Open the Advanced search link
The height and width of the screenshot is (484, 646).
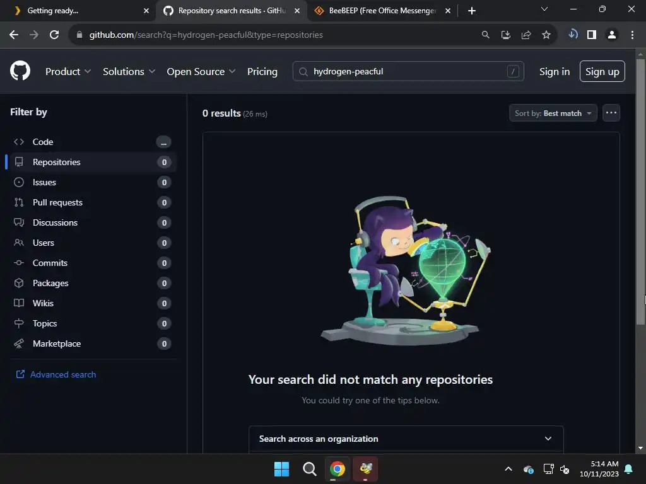[56, 374]
